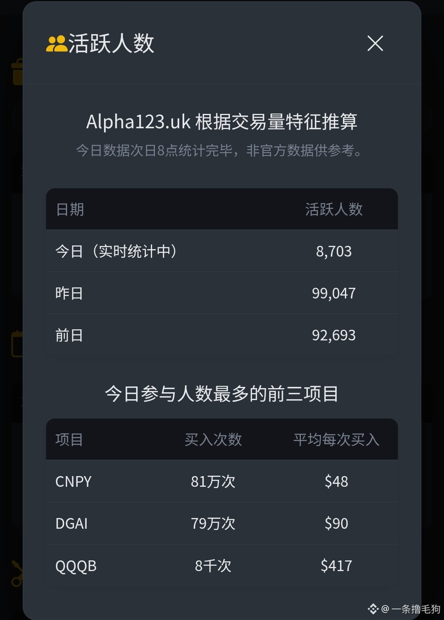The image size is (444, 620).
Task: Click the 买入次数 column header
Action: pyautogui.click(x=213, y=440)
